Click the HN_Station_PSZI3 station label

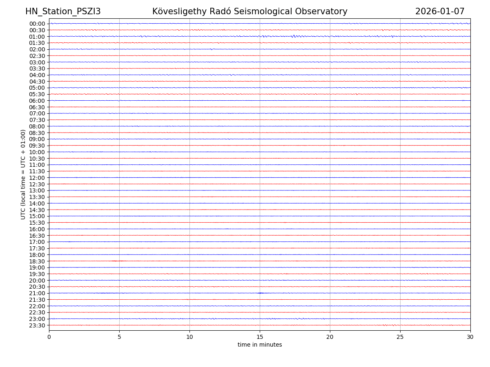[63, 12]
